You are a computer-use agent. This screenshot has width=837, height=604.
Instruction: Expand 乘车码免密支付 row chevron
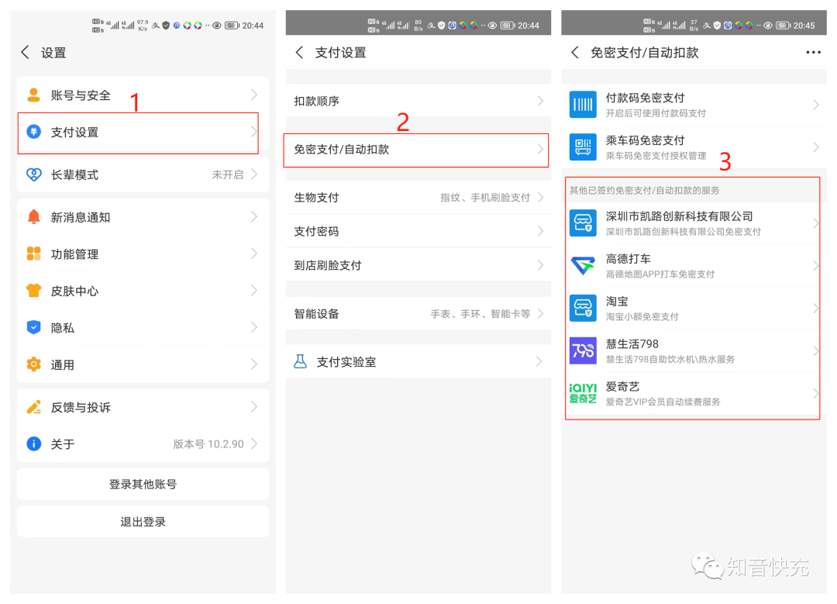tap(815, 147)
